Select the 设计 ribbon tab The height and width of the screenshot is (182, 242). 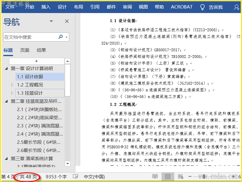tap(62, 7)
